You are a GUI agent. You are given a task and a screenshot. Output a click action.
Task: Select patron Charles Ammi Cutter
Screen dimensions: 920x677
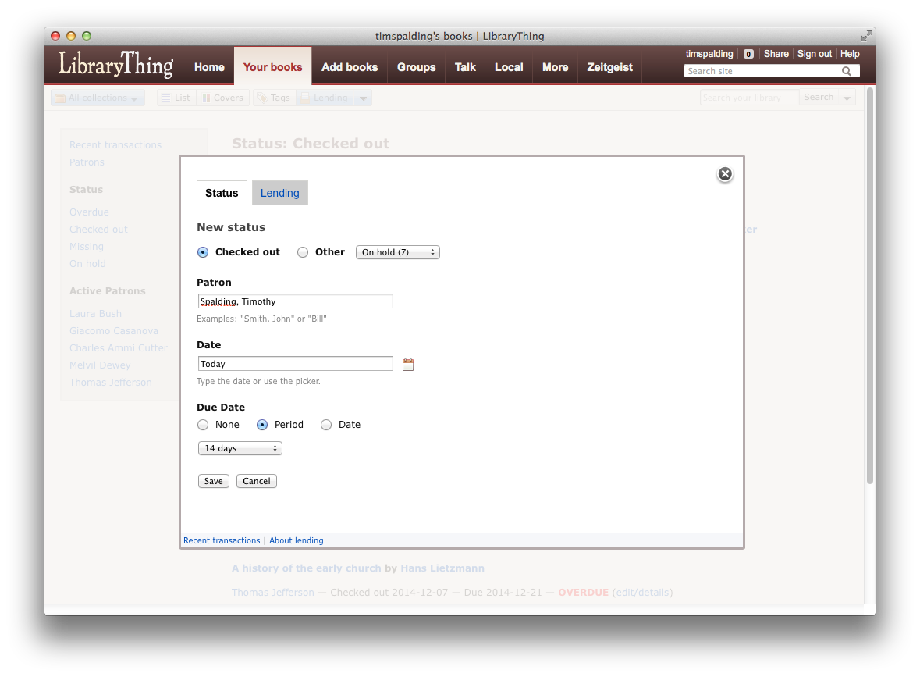[119, 347]
